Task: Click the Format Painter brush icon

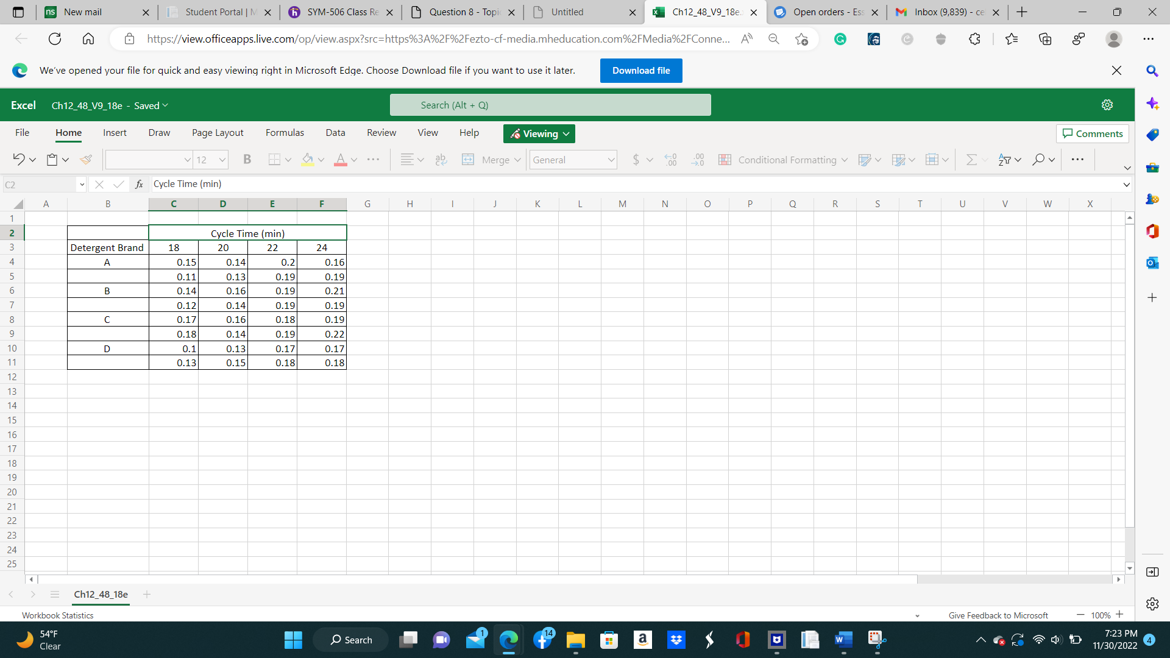Action: (86, 160)
